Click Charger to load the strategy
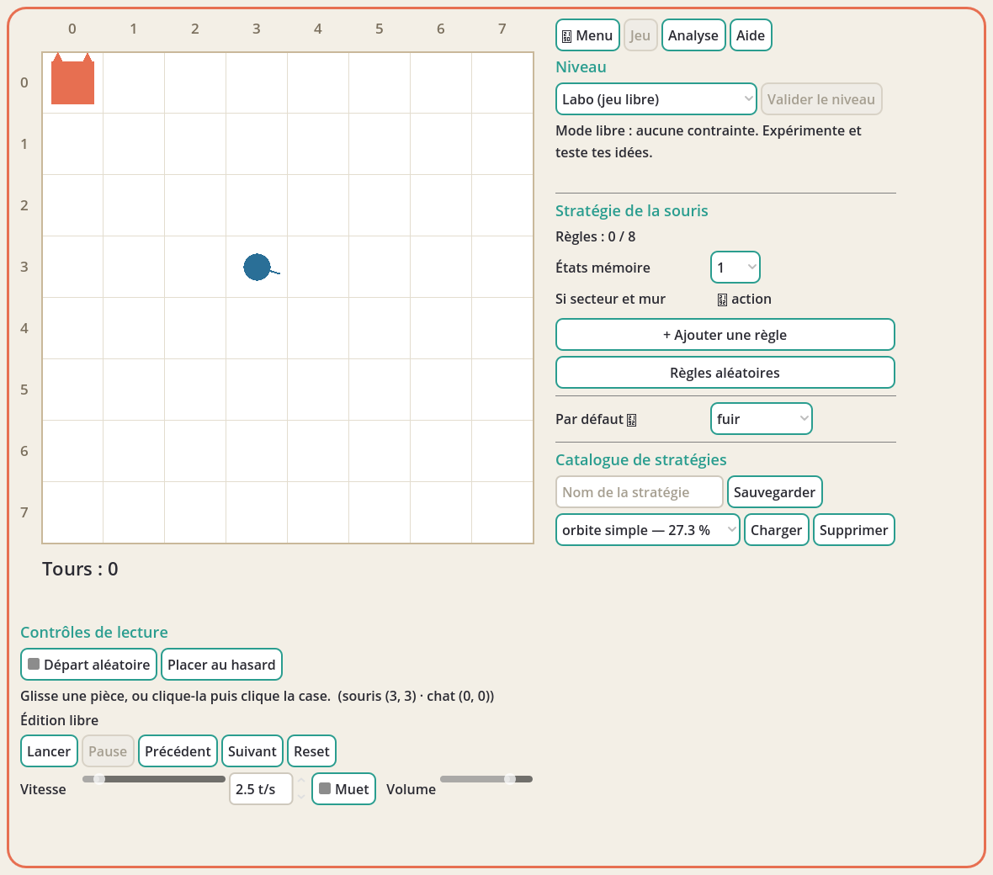 777,530
